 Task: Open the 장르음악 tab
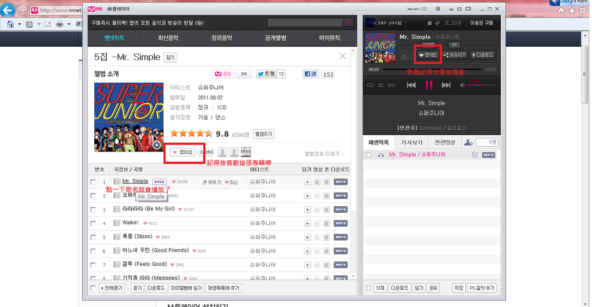pyautogui.click(x=221, y=38)
